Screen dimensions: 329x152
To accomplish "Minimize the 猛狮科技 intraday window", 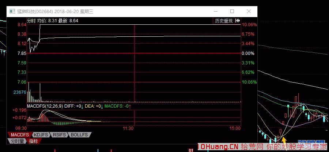I will tap(216, 11).
